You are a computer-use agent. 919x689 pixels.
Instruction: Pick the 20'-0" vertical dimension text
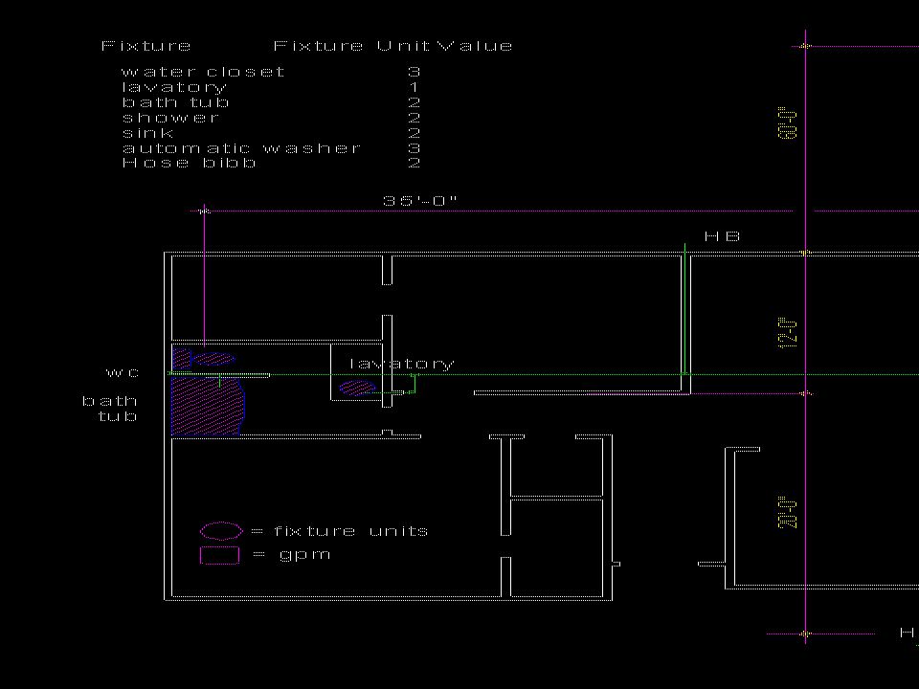tap(788, 513)
